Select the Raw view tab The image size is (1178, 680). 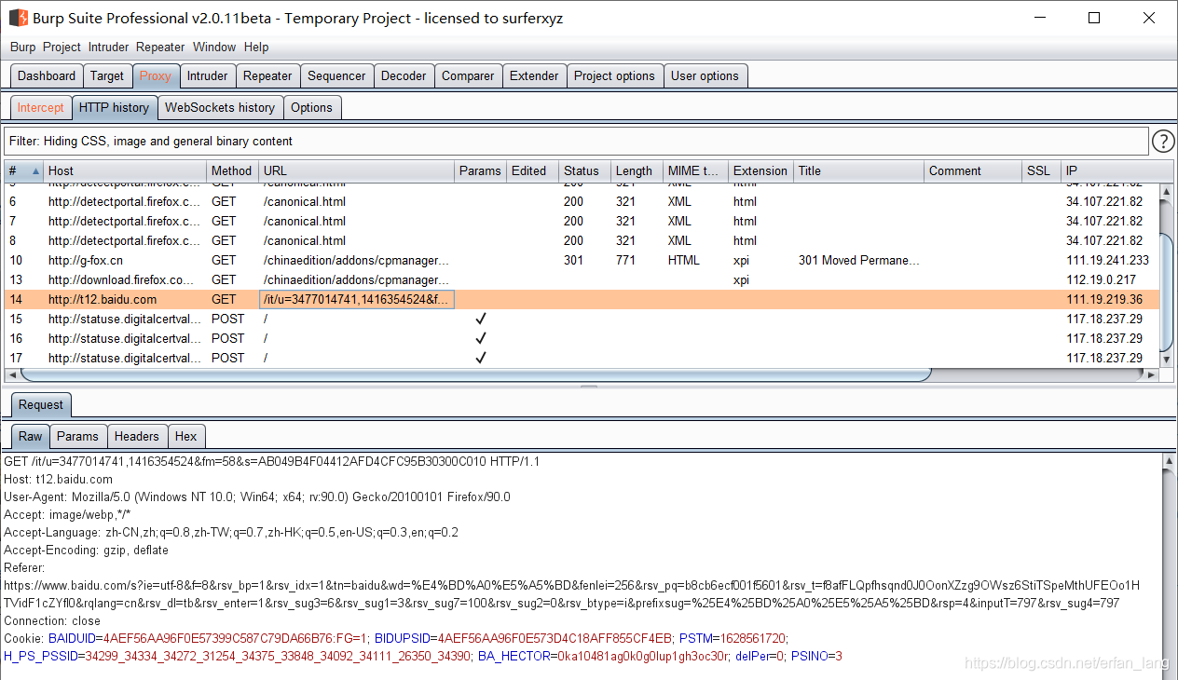(x=31, y=436)
